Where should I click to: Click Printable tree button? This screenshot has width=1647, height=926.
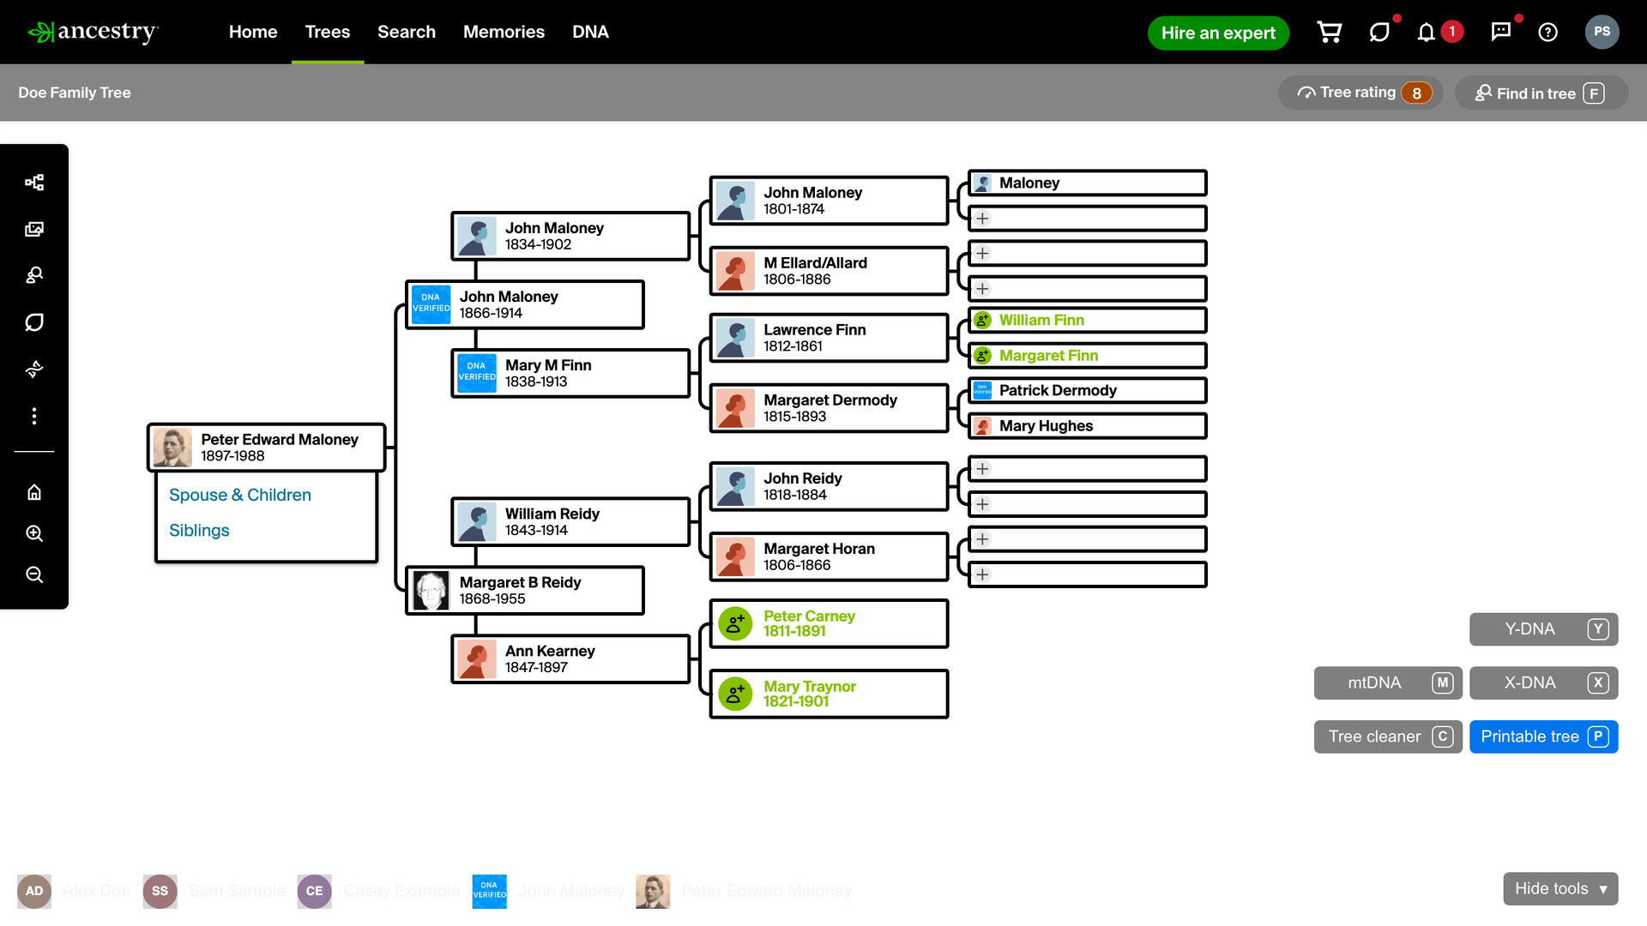tap(1543, 737)
